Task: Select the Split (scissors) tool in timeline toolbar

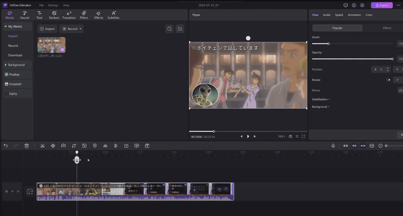Action: (x=42, y=146)
